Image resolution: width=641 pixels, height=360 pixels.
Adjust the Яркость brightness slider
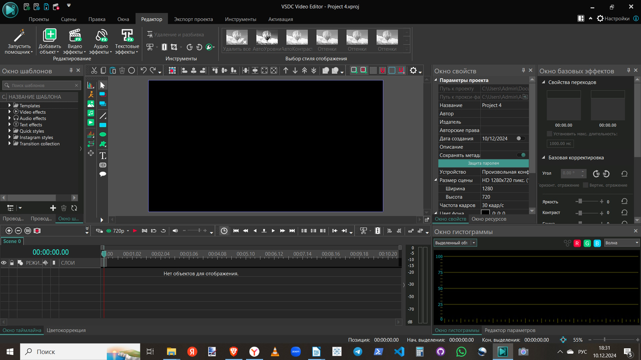[x=580, y=202]
